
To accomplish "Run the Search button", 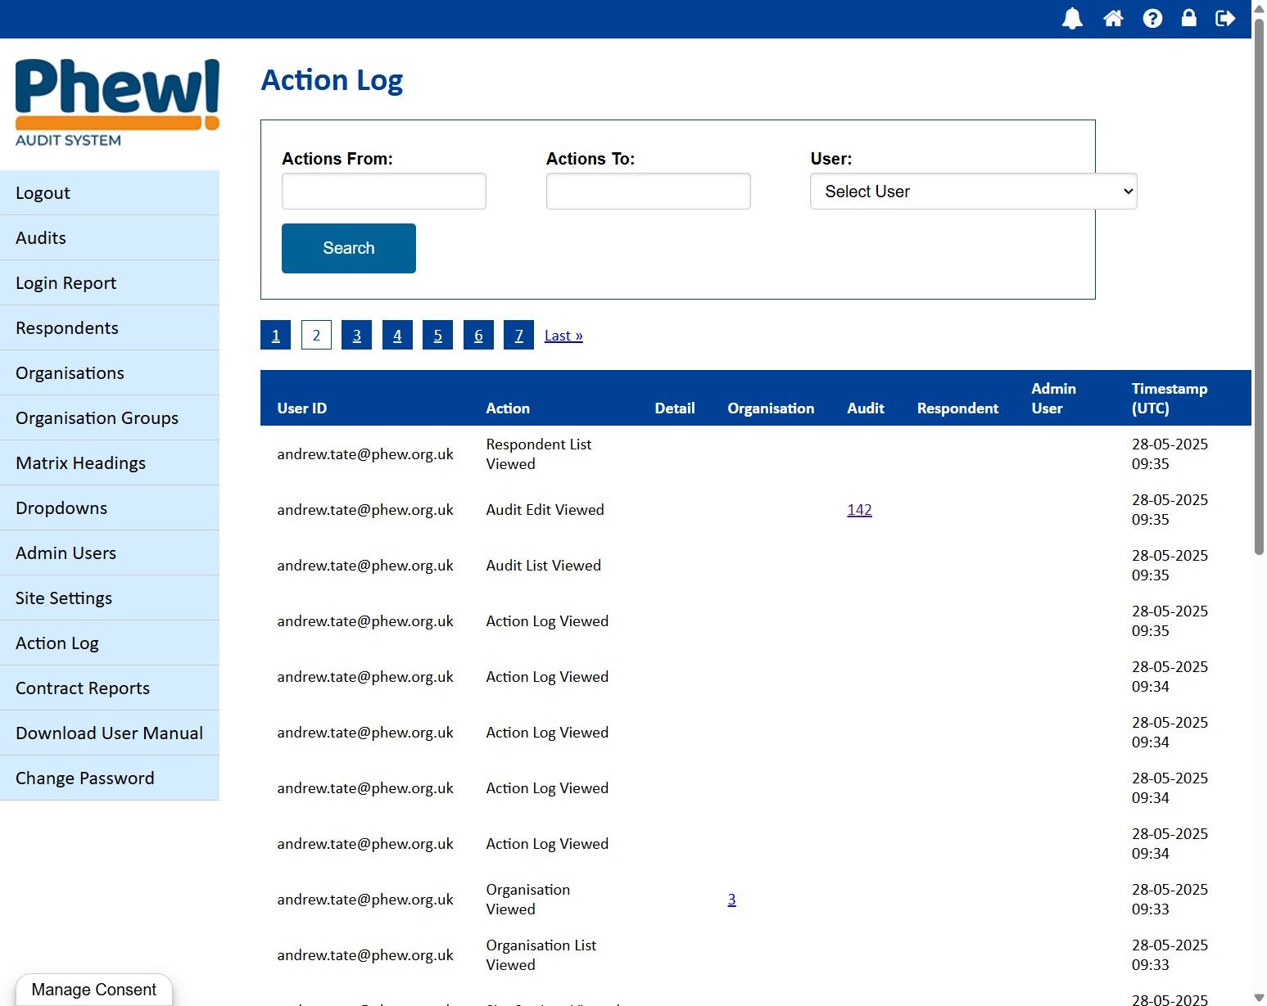I will pos(349,248).
